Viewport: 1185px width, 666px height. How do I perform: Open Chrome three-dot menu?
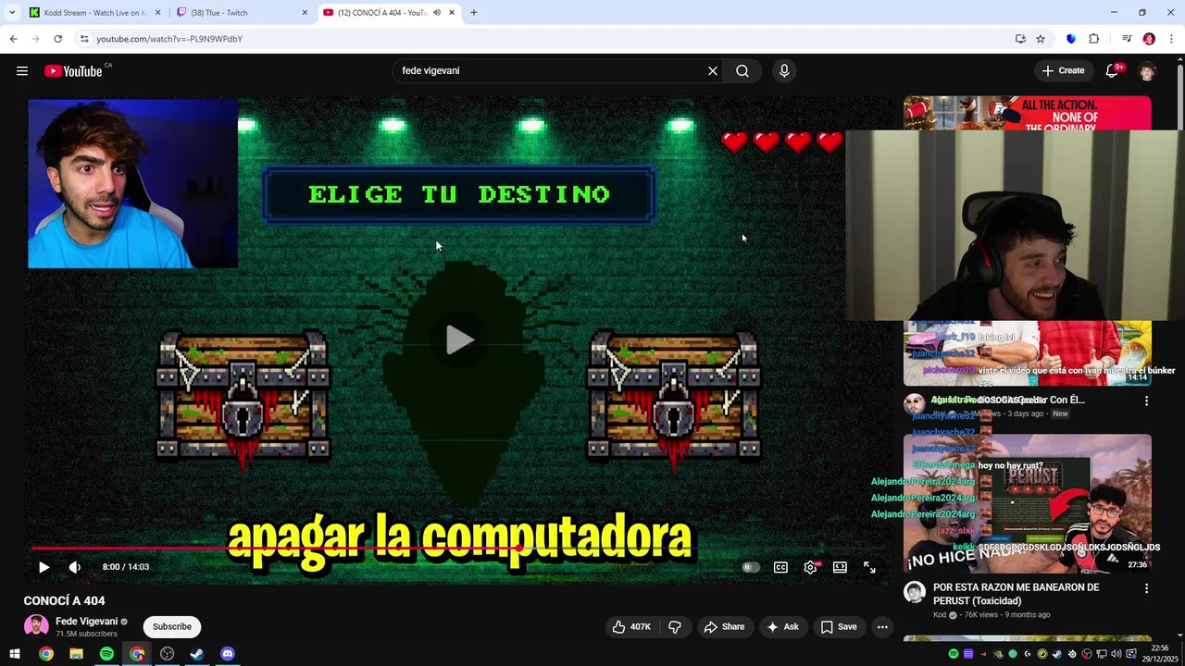coord(1171,39)
